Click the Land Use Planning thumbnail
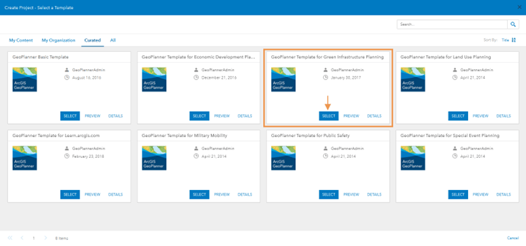The width and height of the screenshot is (526, 246). 413,80
